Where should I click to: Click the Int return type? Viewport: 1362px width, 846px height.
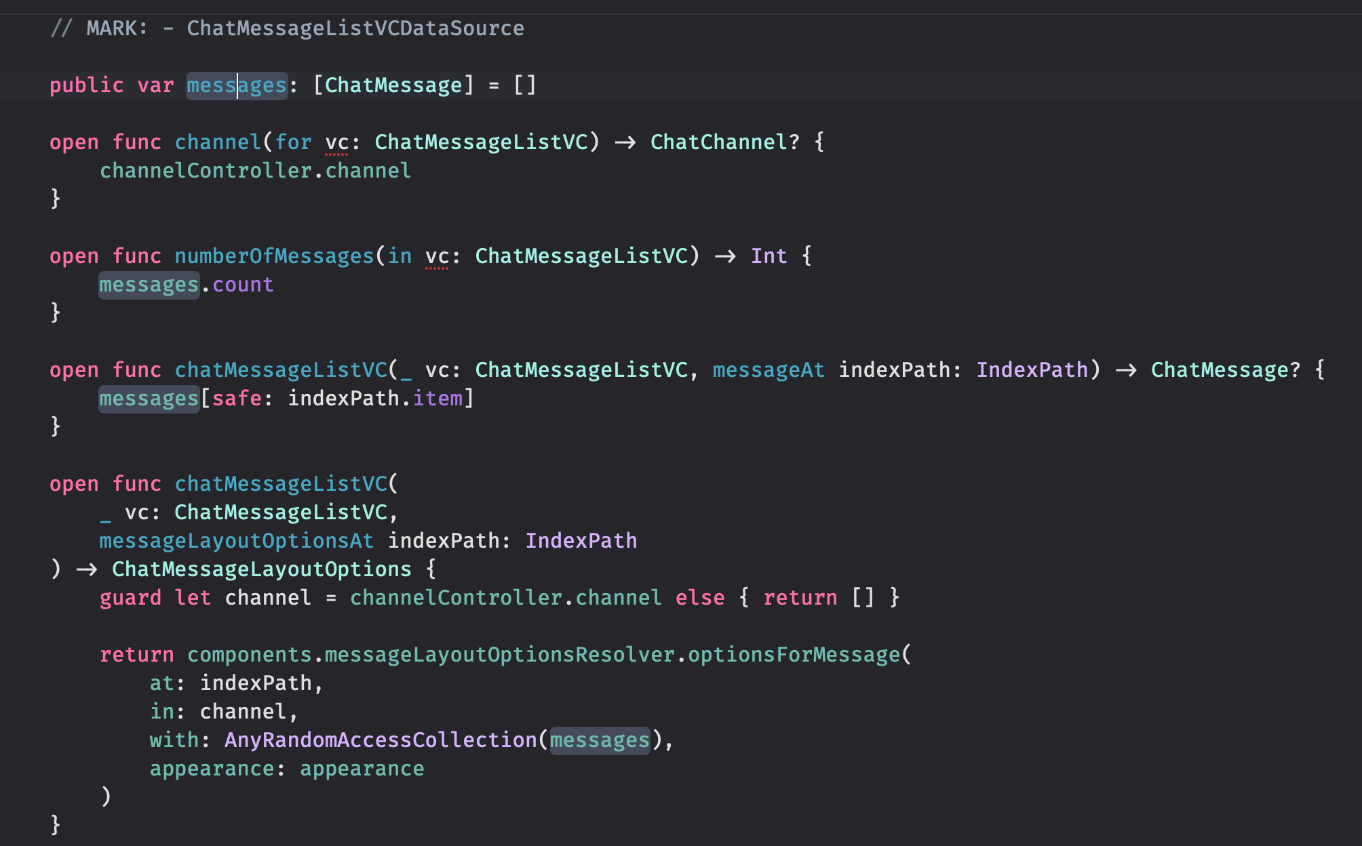tap(768, 256)
